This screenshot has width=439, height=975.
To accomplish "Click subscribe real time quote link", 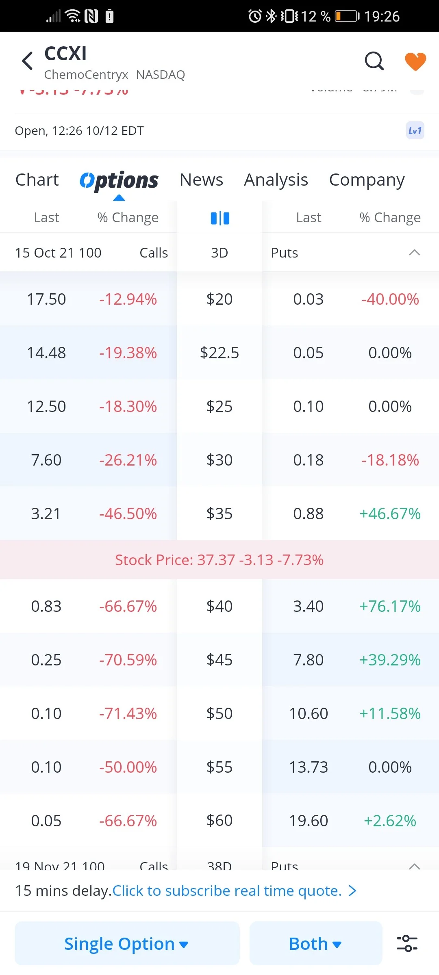I will 227,891.
